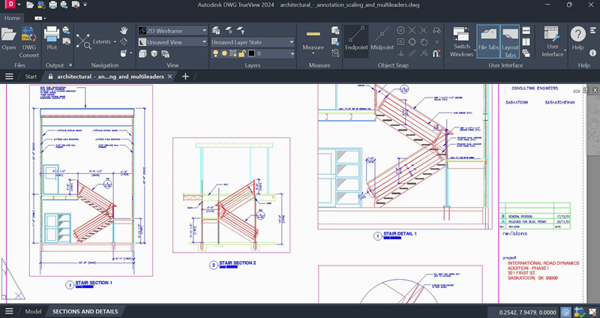This screenshot has height=318, width=600.
Task: Click Plot Preview icon in quick access toolbar
Action: [76, 5]
